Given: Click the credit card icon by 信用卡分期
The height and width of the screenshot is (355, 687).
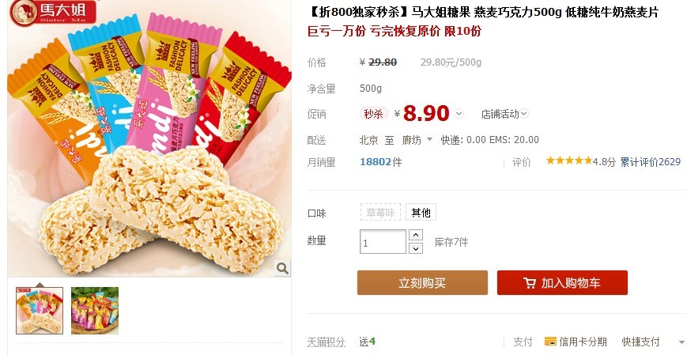Looking at the screenshot, I should (x=550, y=341).
